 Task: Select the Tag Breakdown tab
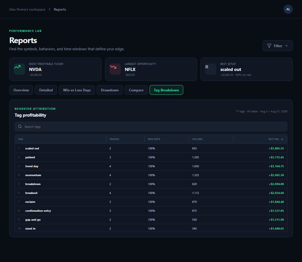tap(166, 90)
